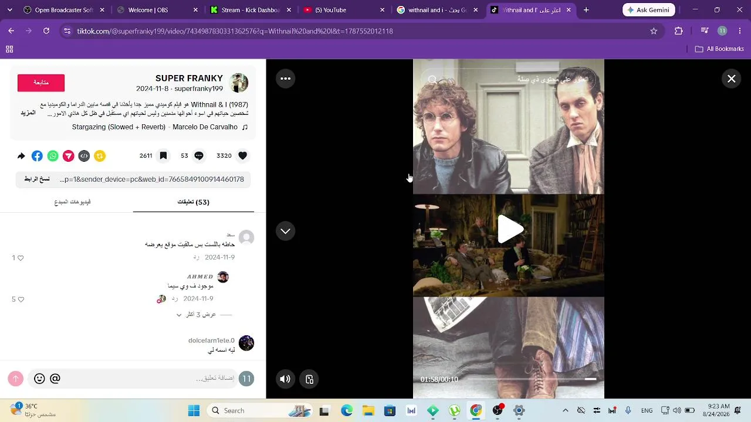Play the paused video
The image size is (751, 422).
(509, 229)
